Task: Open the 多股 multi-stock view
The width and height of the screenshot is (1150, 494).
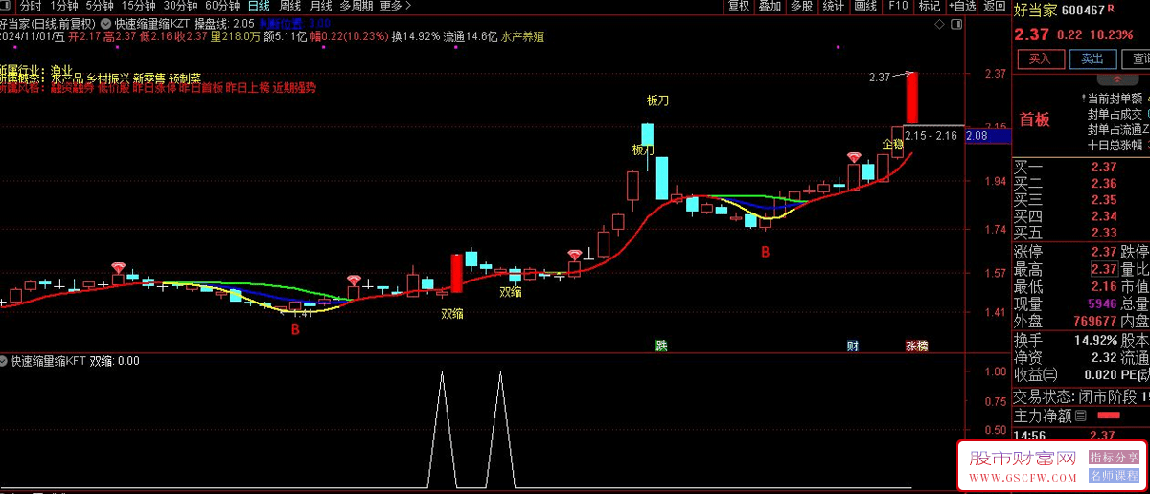Action: click(x=802, y=6)
